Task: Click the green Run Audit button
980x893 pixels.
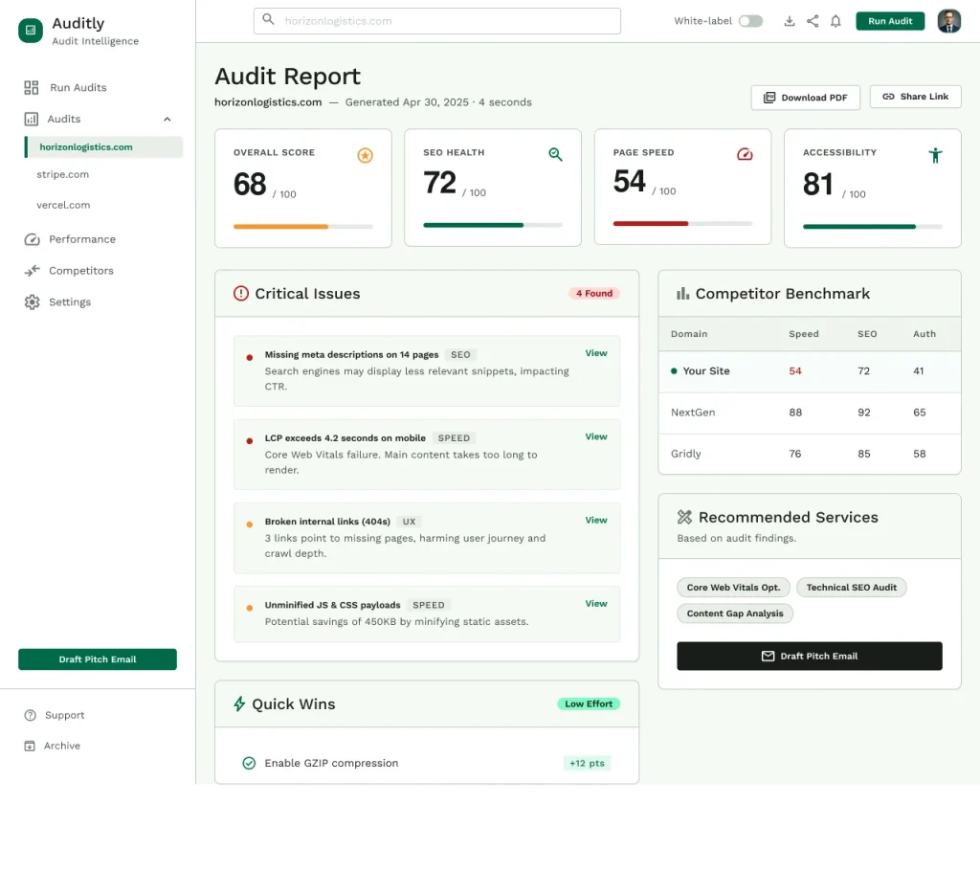Action: 890,21
